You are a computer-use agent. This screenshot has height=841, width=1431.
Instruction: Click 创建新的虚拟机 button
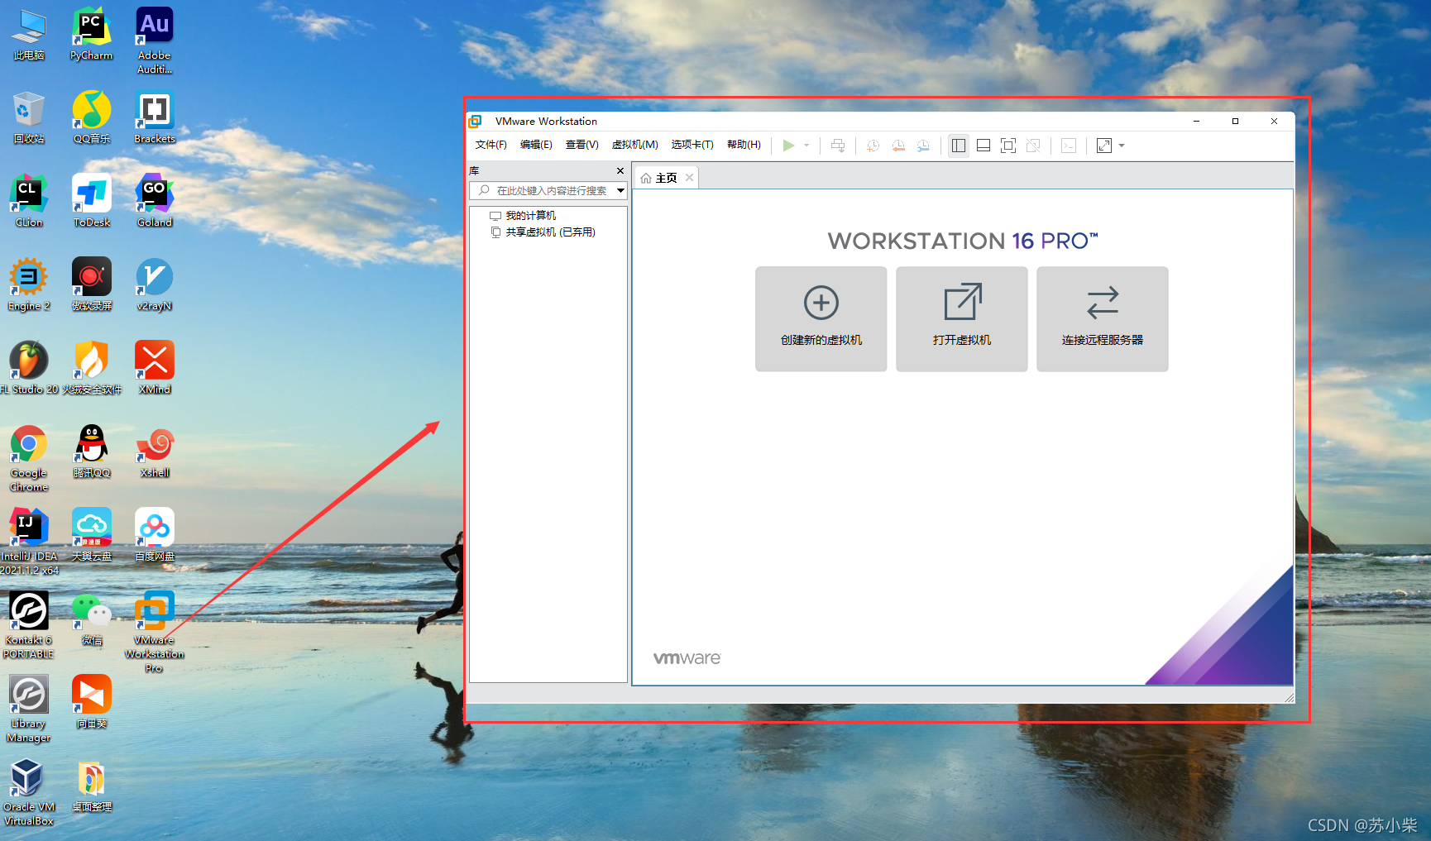[x=821, y=319]
